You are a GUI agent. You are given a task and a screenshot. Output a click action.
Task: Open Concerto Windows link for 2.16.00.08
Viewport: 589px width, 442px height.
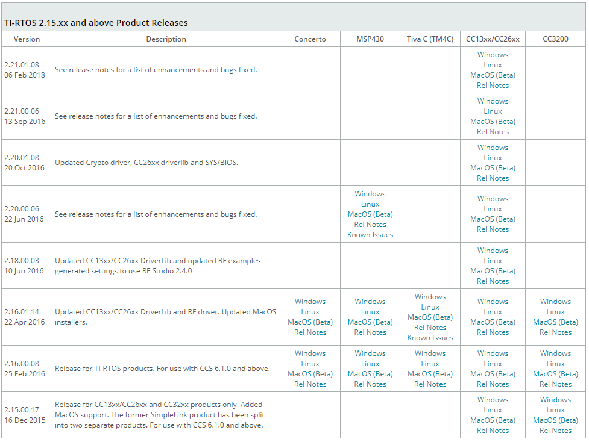pos(310,353)
